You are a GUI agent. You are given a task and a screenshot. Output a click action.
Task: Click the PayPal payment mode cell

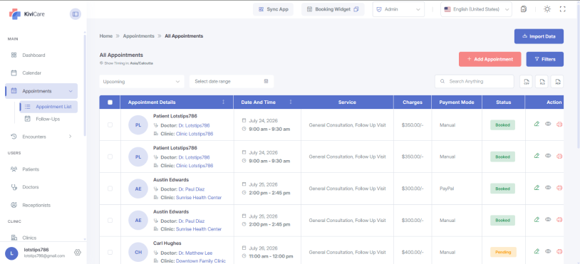click(447, 189)
